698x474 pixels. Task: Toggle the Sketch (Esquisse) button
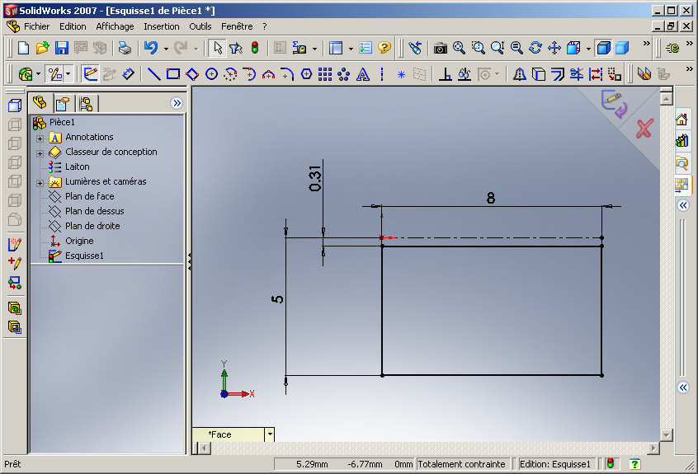click(91, 74)
